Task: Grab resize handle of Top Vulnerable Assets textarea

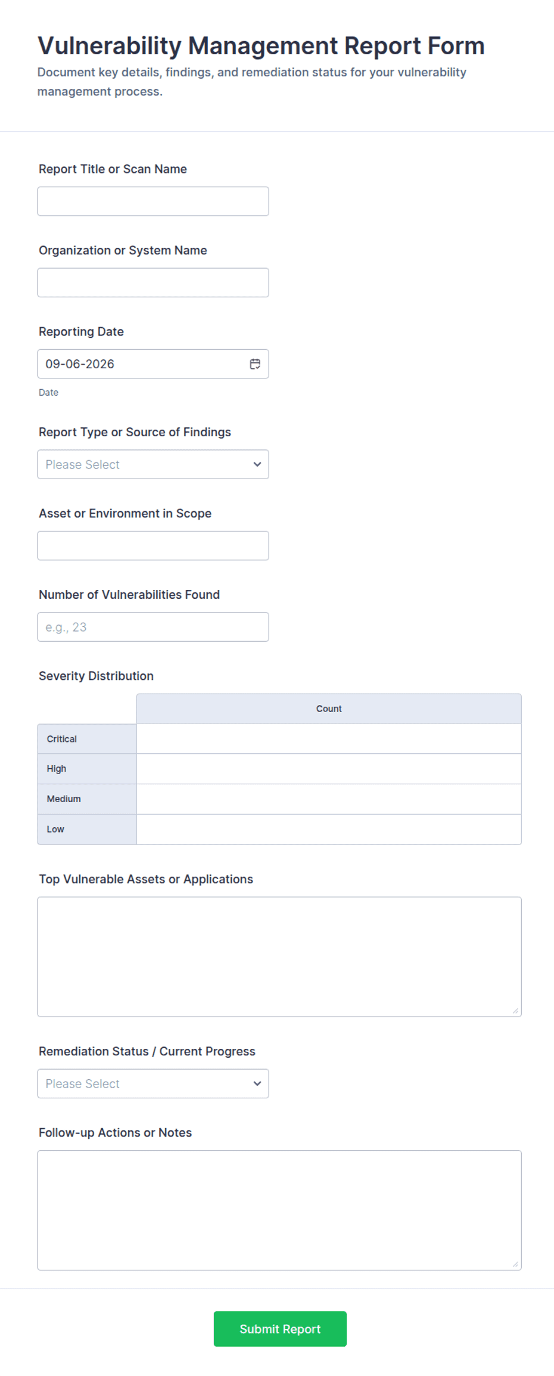Action: point(515,1011)
